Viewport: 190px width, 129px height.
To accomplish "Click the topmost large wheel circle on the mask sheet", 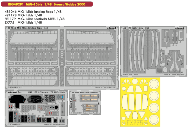I will (x=155, y=84).
